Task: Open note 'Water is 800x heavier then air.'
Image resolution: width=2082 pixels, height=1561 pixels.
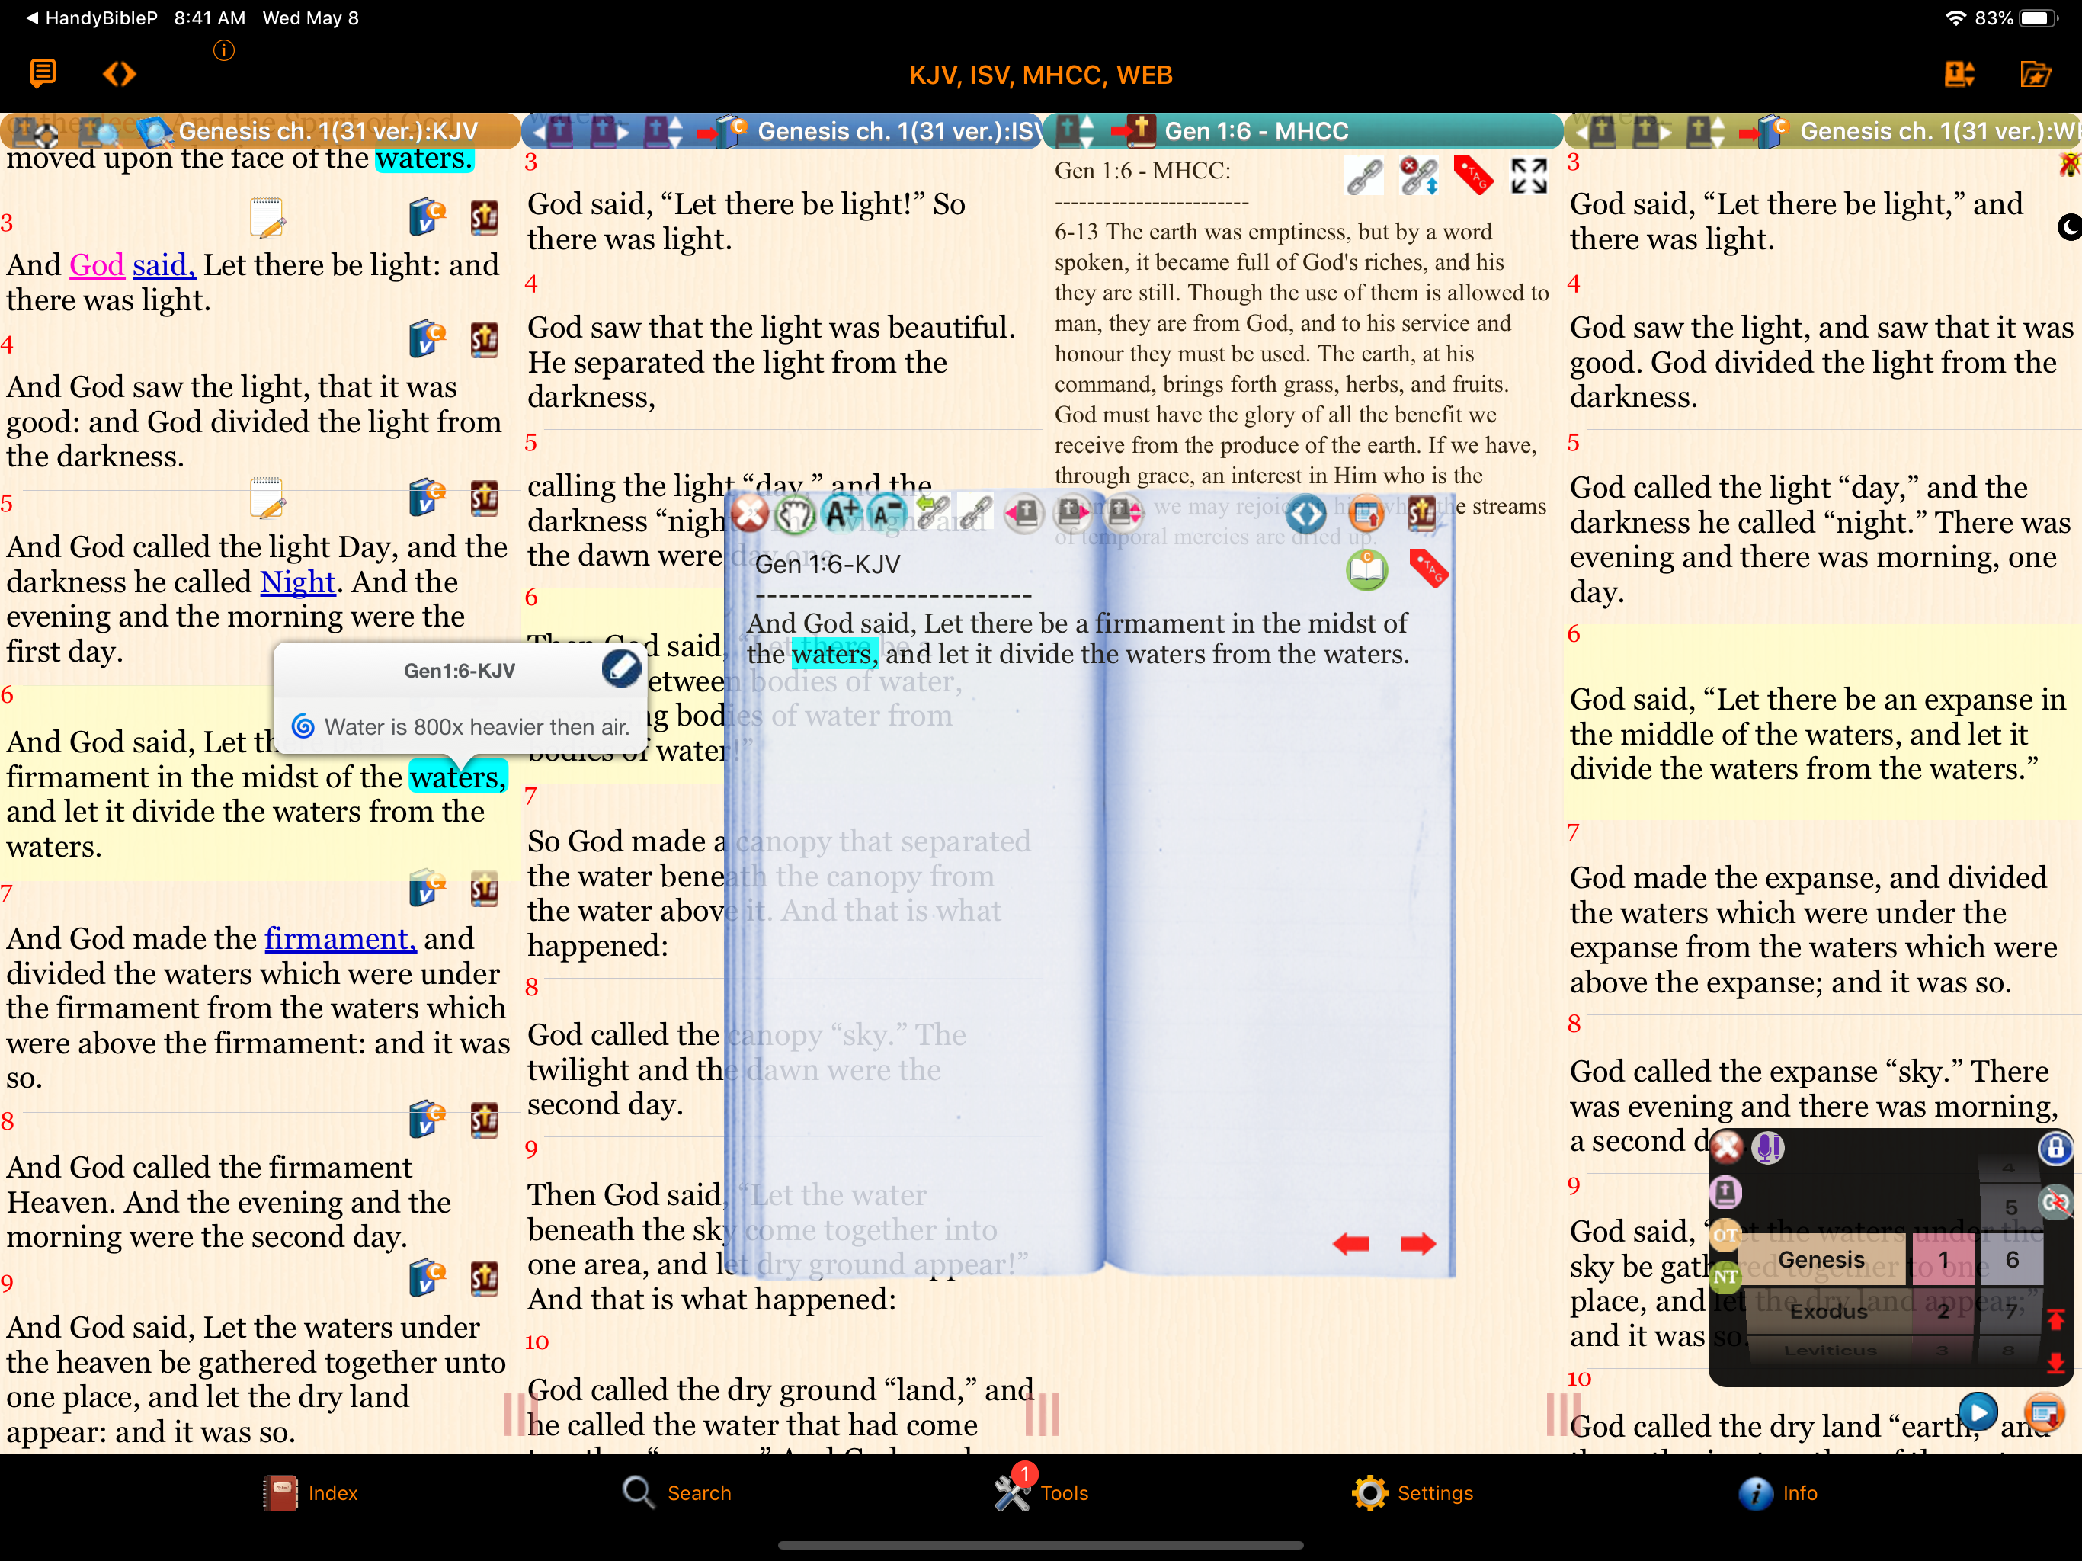Action: [461, 727]
